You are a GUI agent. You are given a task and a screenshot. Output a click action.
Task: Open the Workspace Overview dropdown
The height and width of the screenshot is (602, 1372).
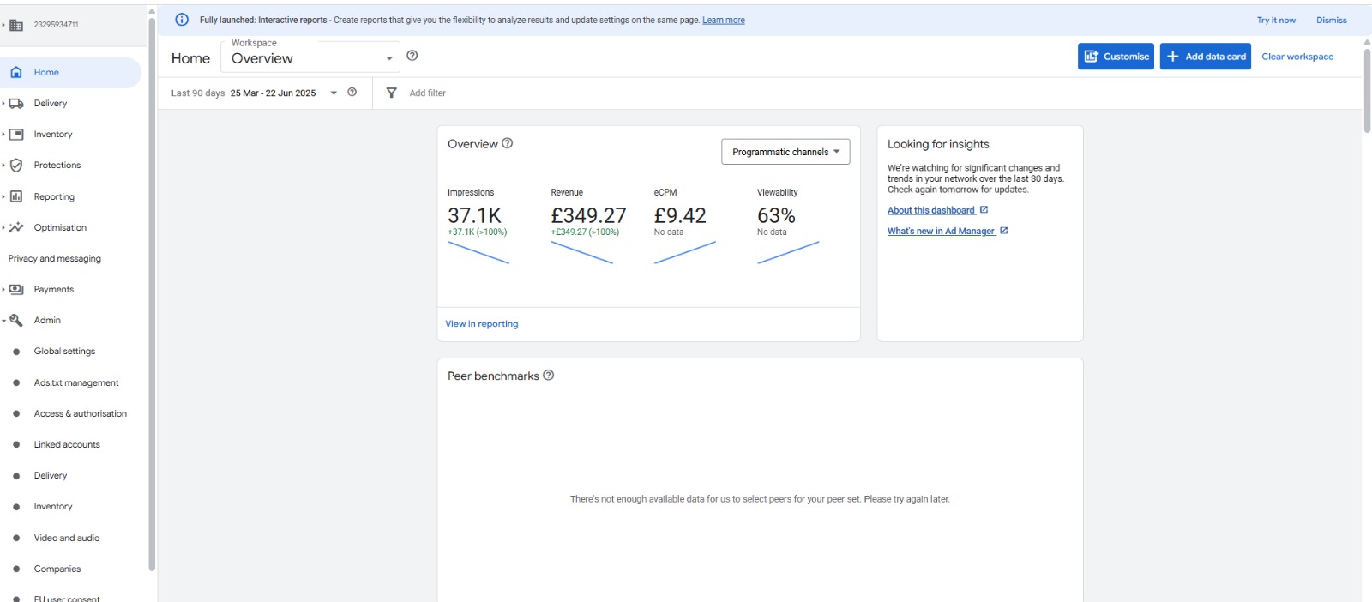point(310,57)
